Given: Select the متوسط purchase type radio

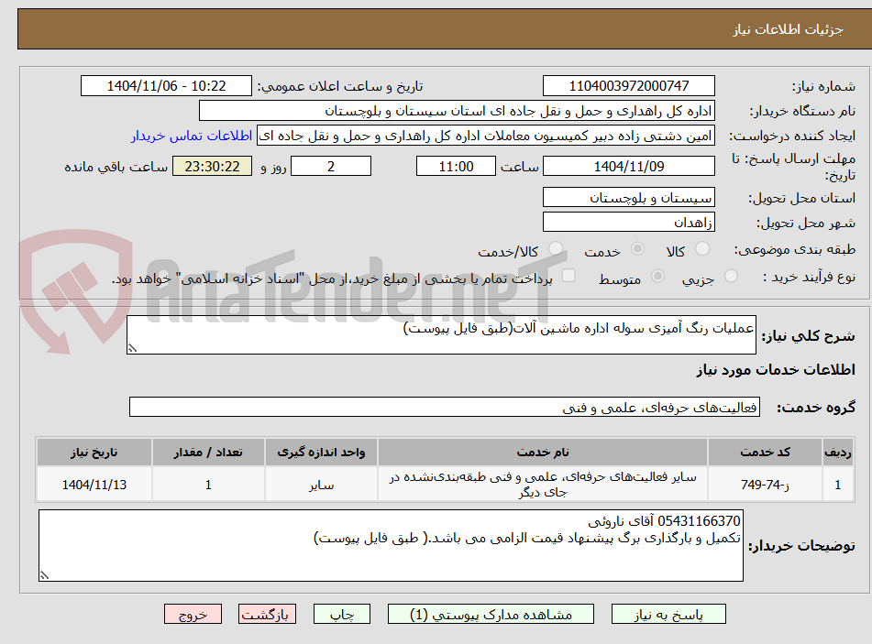Looking at the screenshot, I should pyautogui.click(x=657, y=276).
